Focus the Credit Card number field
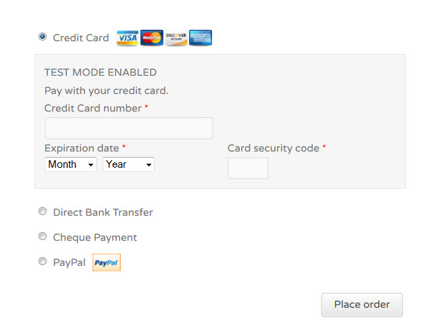437x322 pixels. point(129,128)
